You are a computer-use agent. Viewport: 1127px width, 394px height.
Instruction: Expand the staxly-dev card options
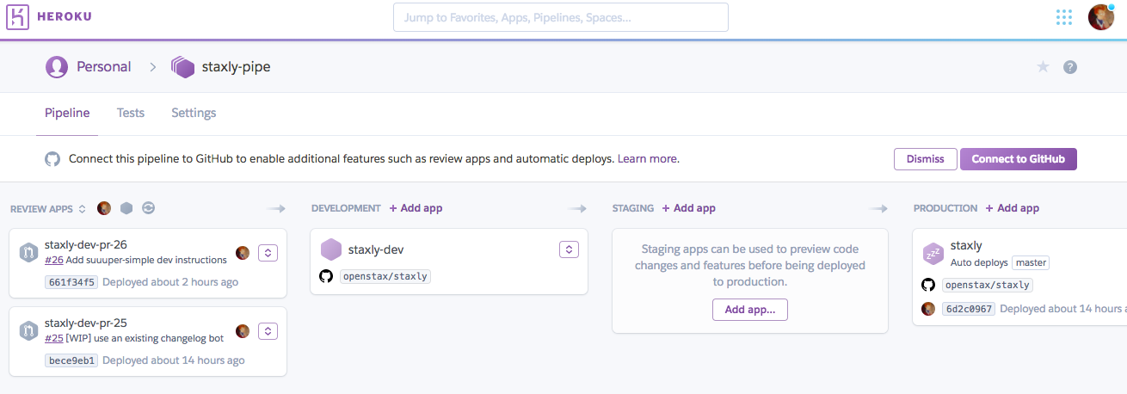tap(569, 249)
